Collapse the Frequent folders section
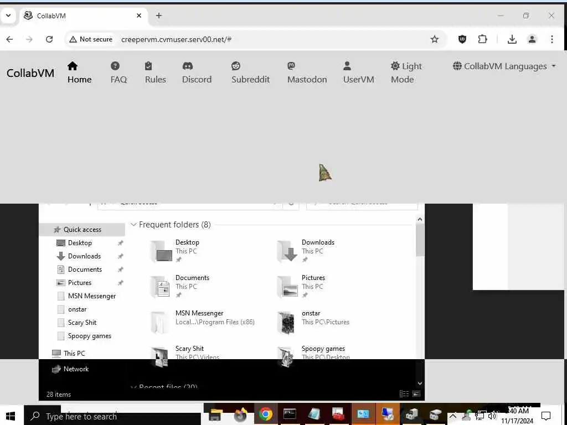This screenshot has height=425, width=567. [x=133, y=225]
